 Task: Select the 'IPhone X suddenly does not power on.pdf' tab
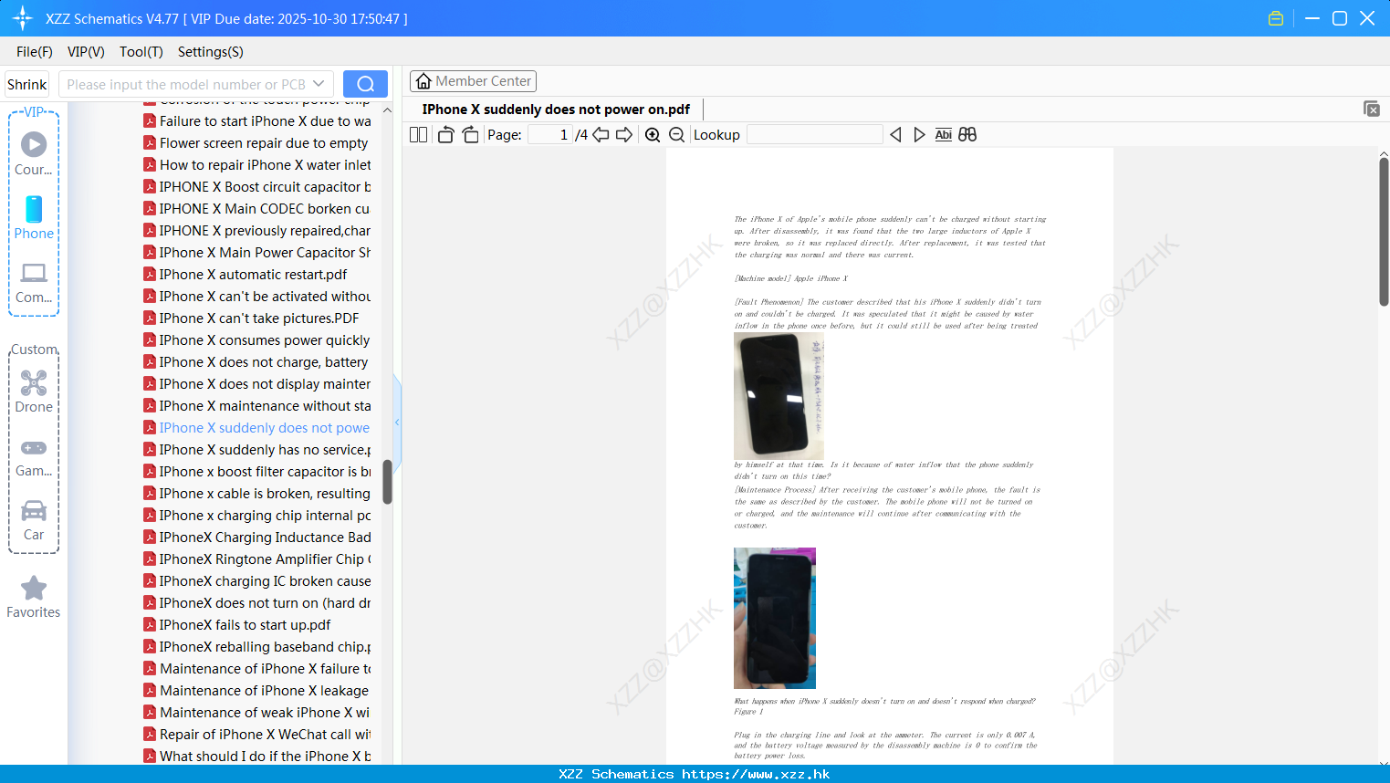(556, 110)
